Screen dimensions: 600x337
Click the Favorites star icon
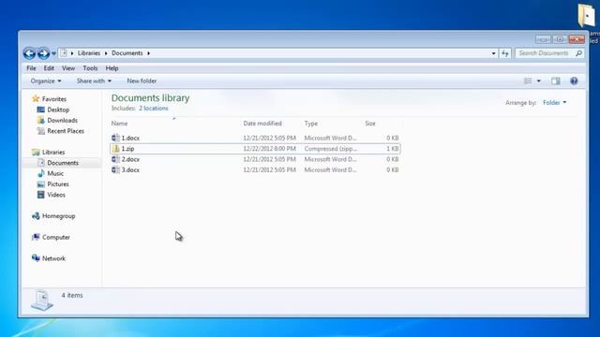tap(36, 98)
